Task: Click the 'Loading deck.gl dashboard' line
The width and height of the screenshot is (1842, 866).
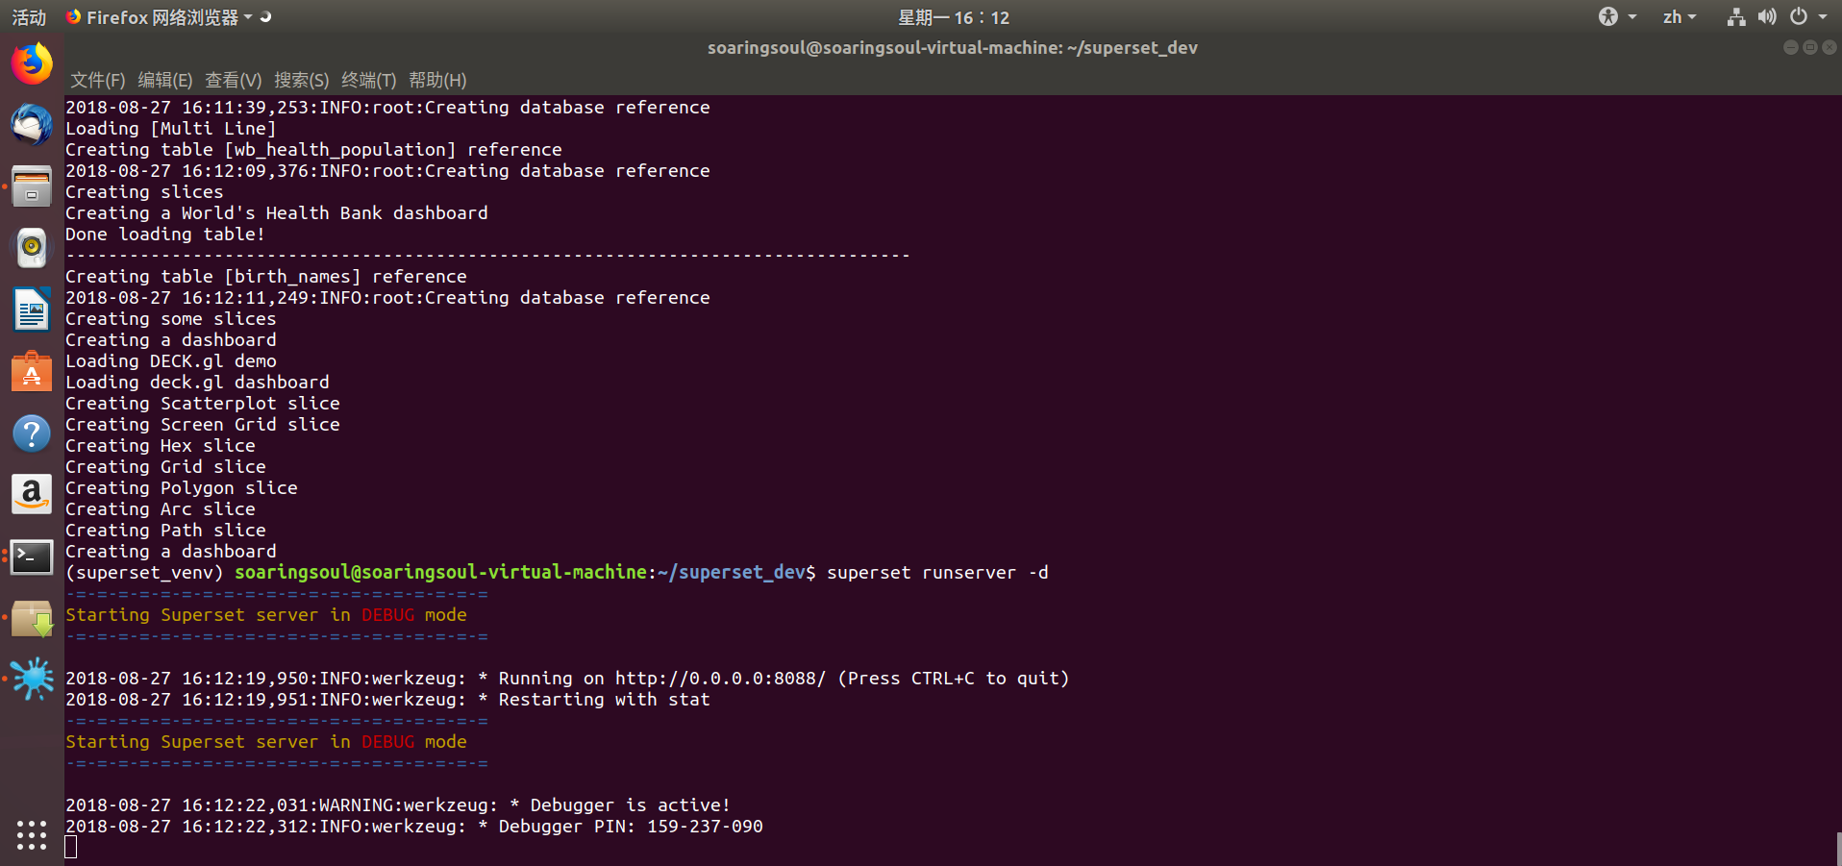Action: (x=197, y=383)
